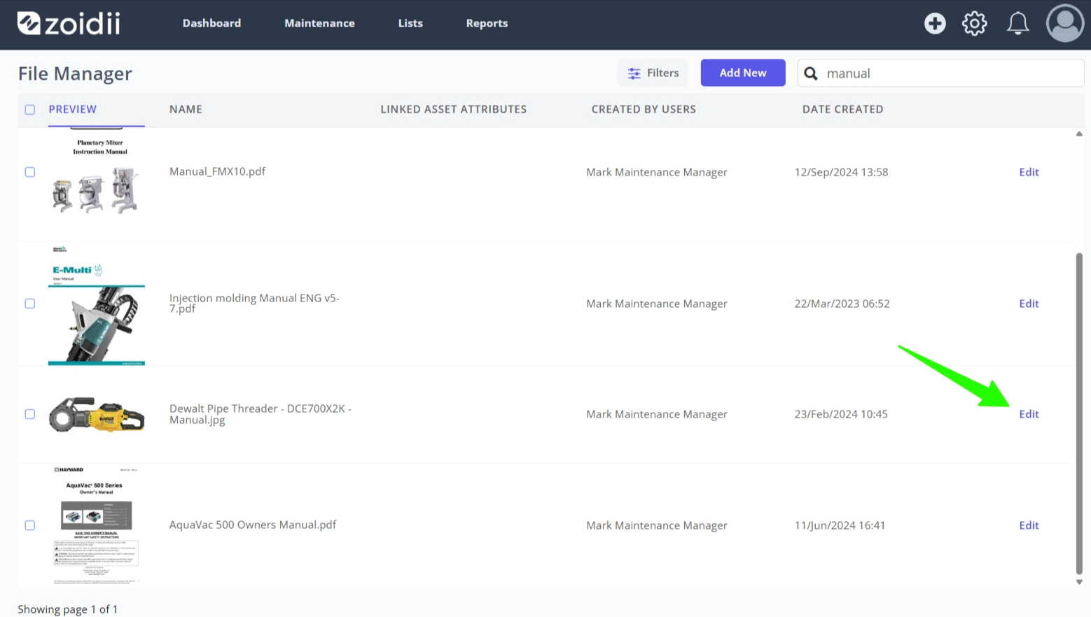Open the Maintenance menu
Image resolution: width=1091 pixels, height=617 pixels.
pyautogui.click(x=319, y=23)
